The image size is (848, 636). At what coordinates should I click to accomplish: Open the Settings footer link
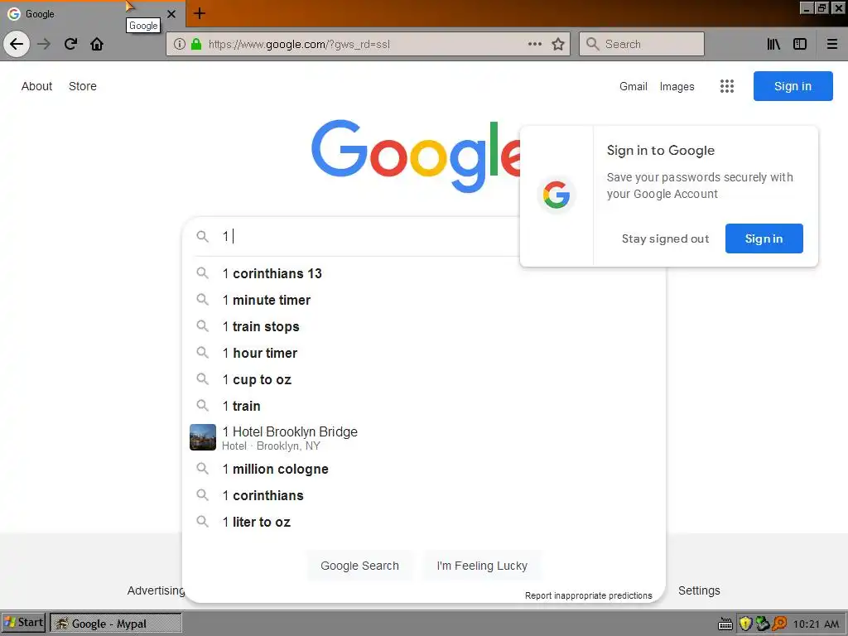[699, 590]
